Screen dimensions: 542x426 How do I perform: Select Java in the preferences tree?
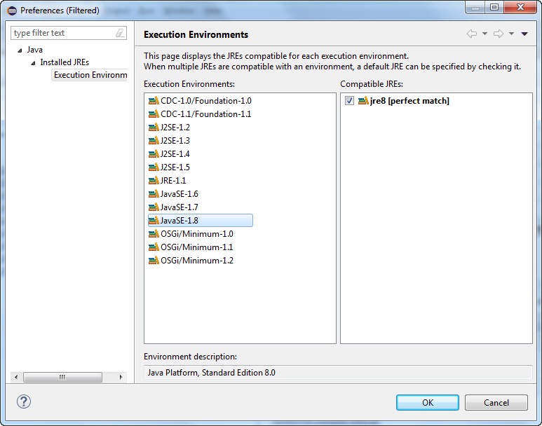point(35,50)
